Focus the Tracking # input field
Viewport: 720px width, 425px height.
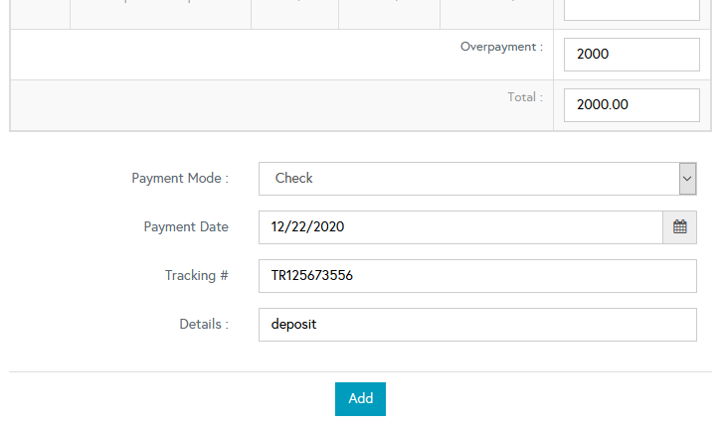[x=477, y=276]
